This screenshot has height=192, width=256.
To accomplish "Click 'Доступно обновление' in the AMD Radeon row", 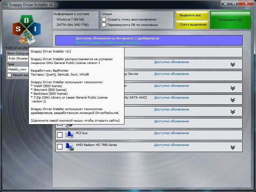I will [172, 145].
